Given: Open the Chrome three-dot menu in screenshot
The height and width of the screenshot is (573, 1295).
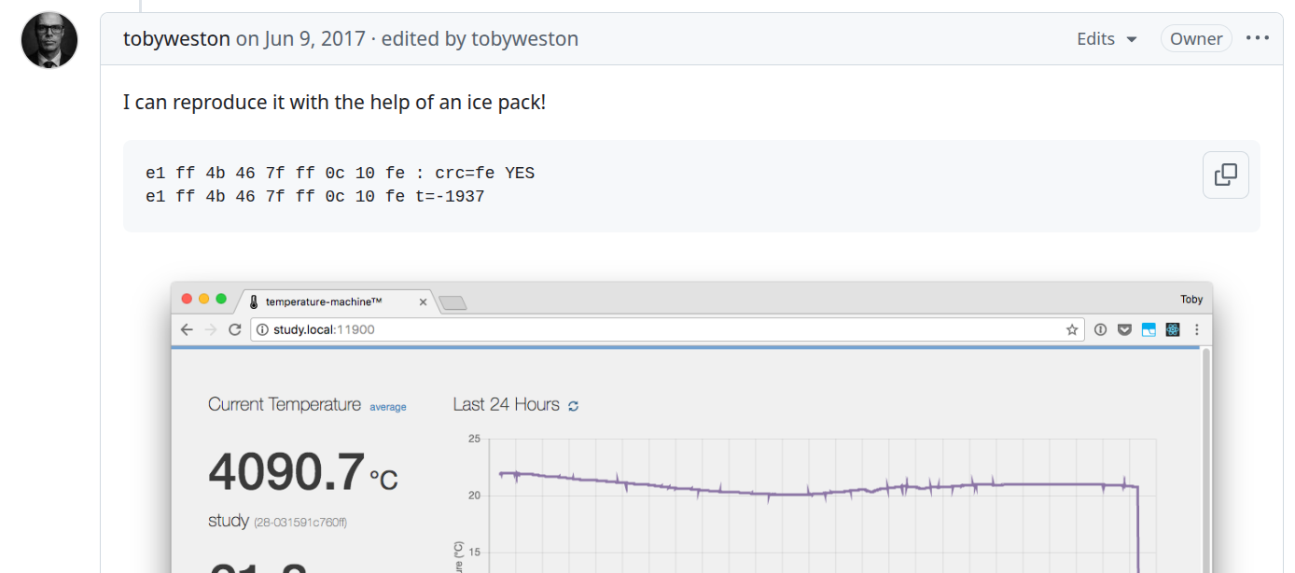Looking at the screenshot, I should click(1197, 329).
